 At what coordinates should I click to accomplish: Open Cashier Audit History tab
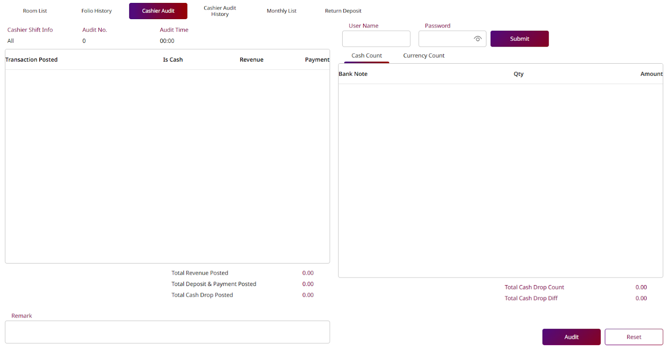click(220, 11)
